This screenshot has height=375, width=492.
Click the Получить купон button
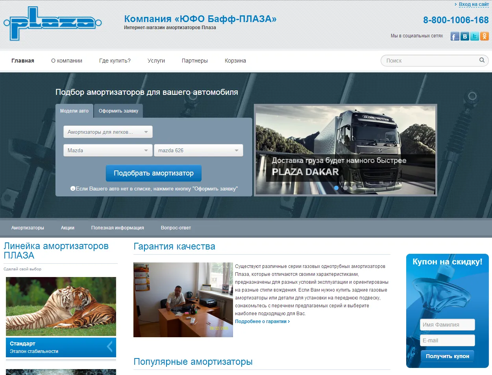click(x=448, y=356)
